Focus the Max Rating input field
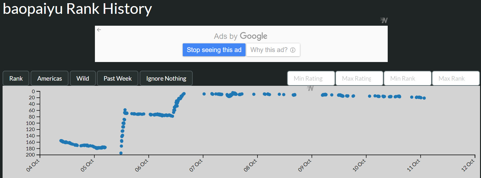Viewport: 481px width, 178px height. 359,78
